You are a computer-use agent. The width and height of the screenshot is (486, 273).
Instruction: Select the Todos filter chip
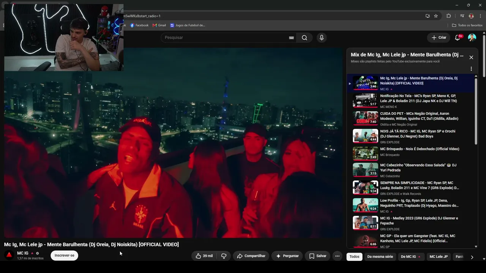[x=354, y=257]
